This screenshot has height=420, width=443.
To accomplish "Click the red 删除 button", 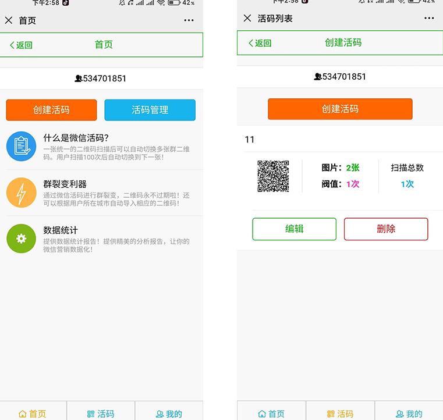I will click(386, 229).
